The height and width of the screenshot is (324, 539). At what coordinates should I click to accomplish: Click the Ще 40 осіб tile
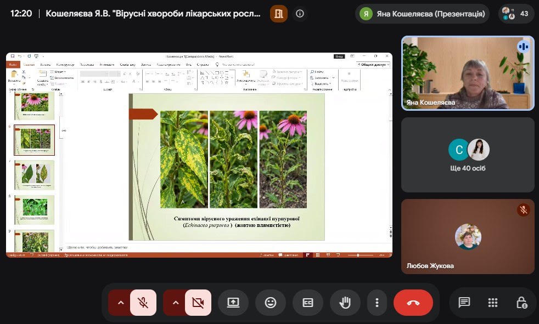pyautogui.click(x=468, y=155)
